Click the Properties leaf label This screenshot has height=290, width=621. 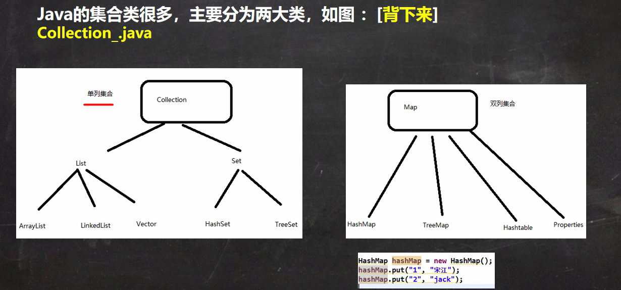pos(568,225)
